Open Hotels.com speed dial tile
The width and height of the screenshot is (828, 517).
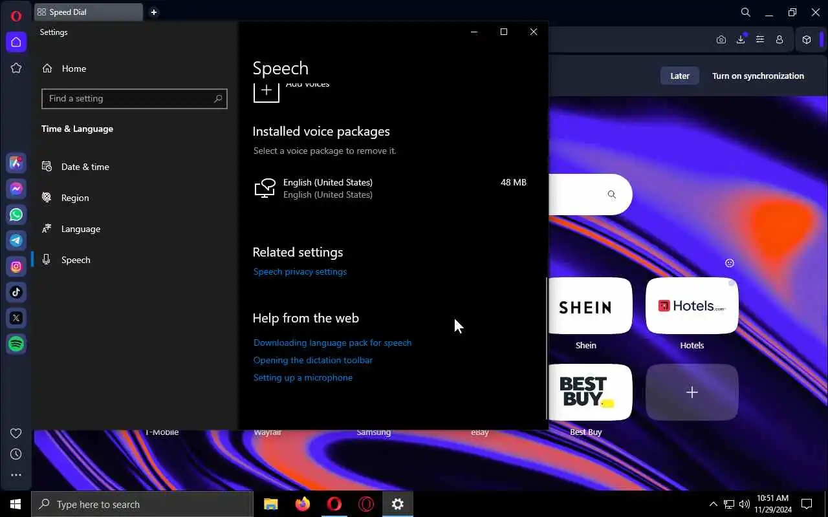[692, 306]
